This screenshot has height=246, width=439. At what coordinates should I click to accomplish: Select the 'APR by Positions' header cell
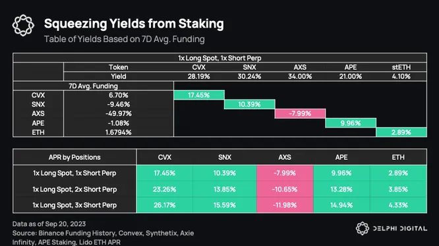(74, 157)
